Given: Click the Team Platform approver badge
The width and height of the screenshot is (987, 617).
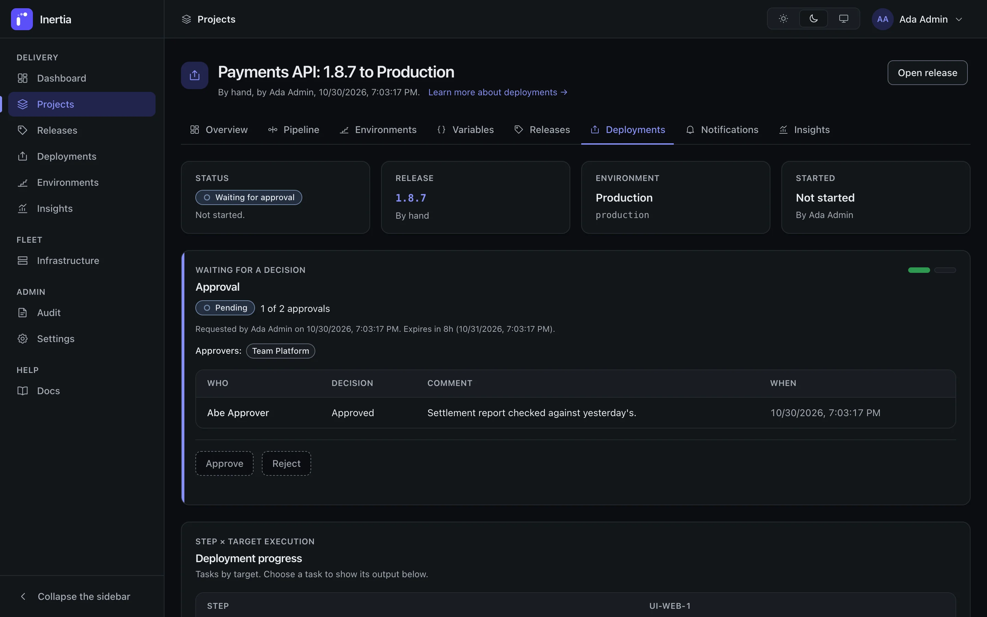Looking at the screenshot, I should [281, 351].
